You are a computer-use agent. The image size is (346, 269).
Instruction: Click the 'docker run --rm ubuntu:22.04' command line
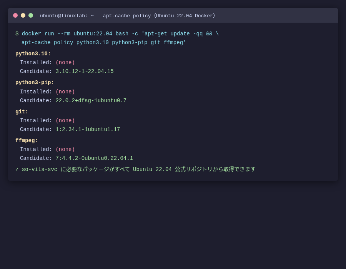point(117,34)
